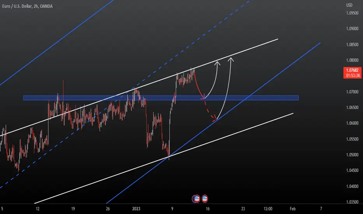Click the 1.05500 price axis label

tap(352, 139)
